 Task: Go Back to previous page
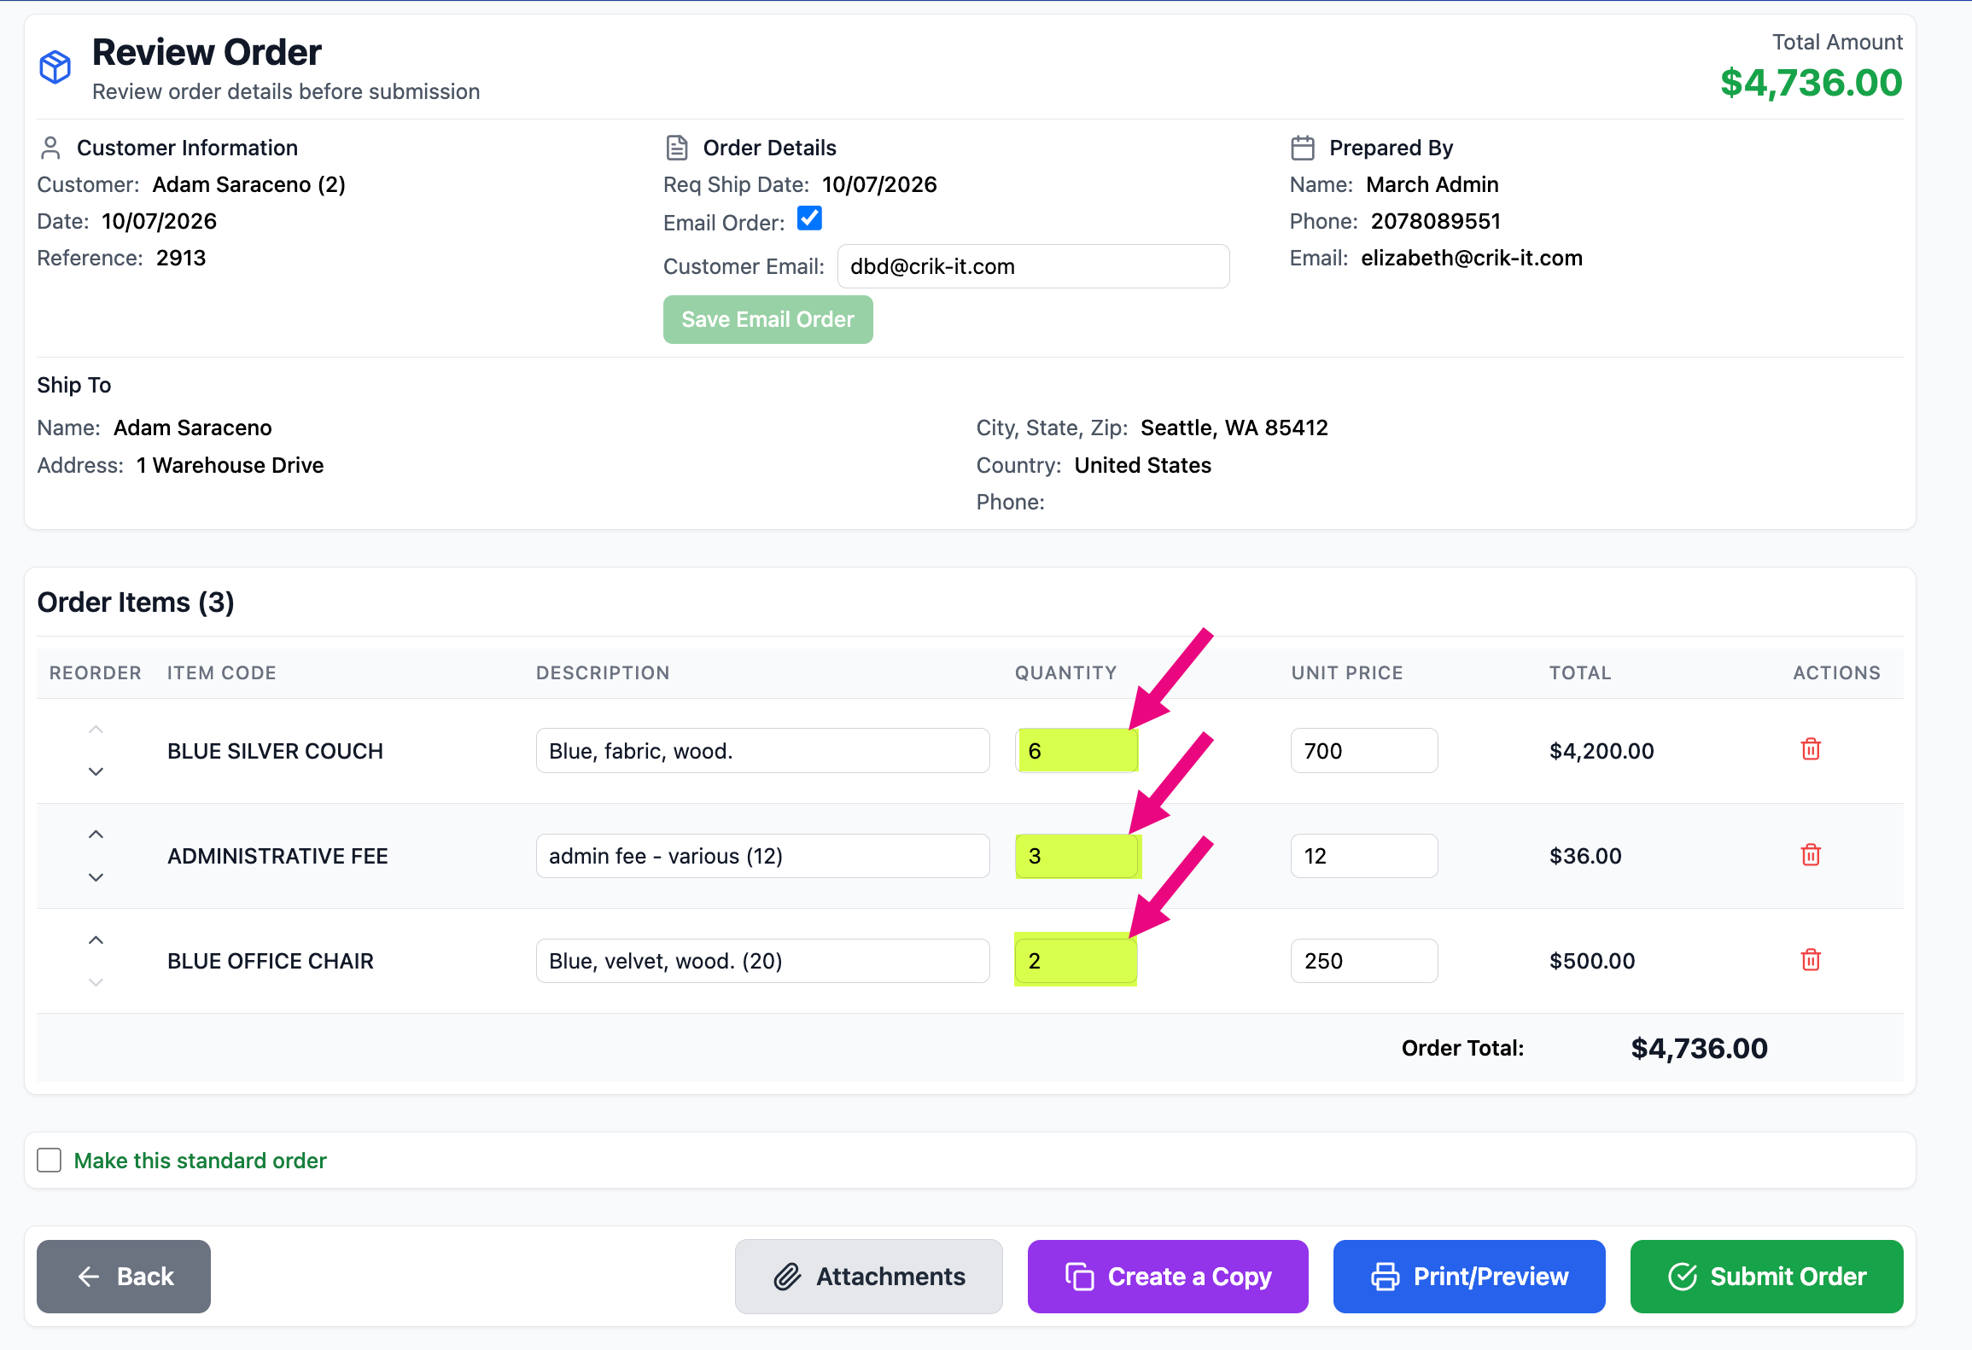pyautogui.click(x=124, y=1276)
